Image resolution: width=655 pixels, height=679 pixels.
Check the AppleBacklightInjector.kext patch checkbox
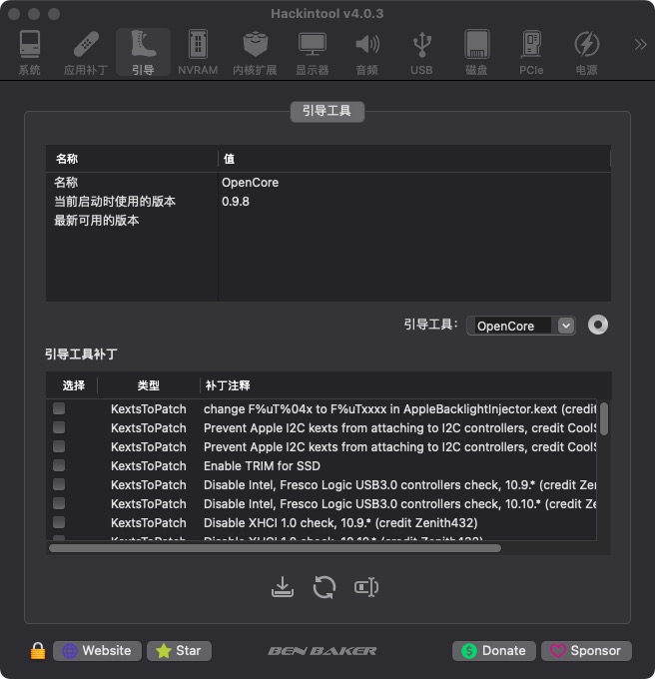pos(59,408)
